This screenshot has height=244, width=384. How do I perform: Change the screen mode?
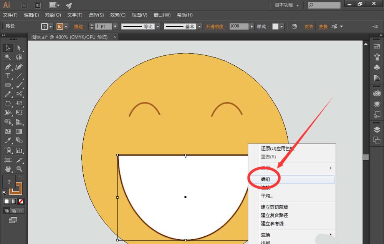point(13,220)
